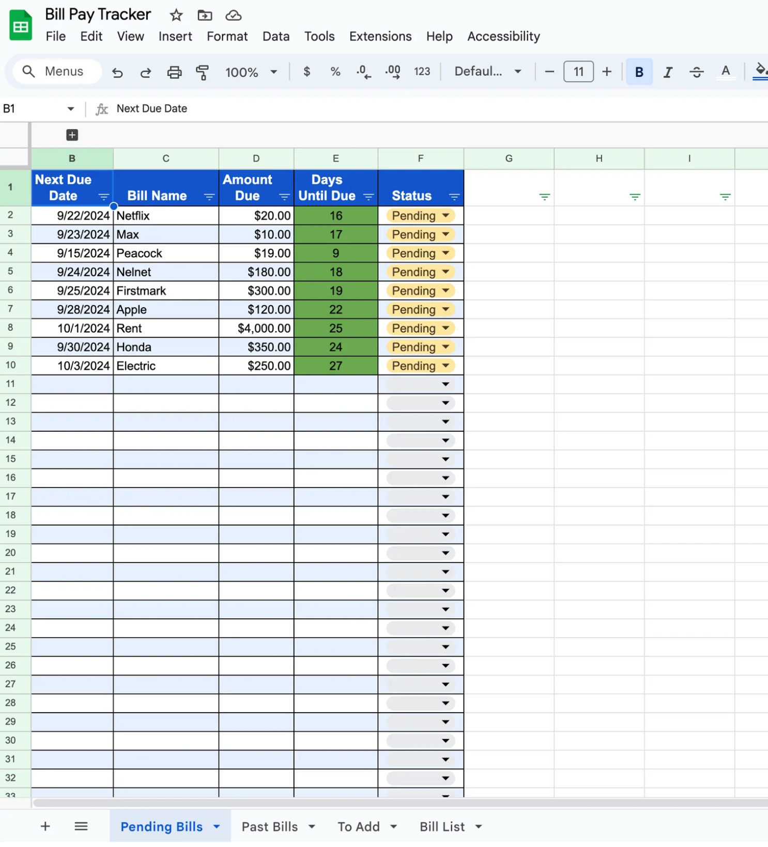The width and height of the screenshot is (768, 847).
Task: Click the print icon
Action: pyautogui.click(x=174, y=72)
